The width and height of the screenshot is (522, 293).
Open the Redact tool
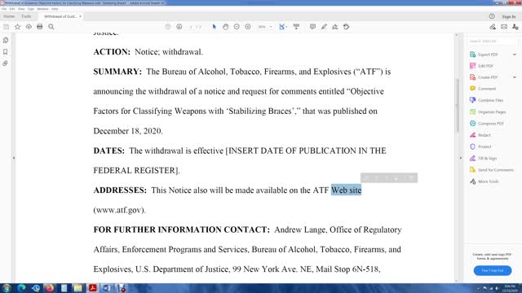coord(480,135)
